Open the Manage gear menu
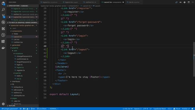This screenshot has height=110, width=195. [3, 104]
